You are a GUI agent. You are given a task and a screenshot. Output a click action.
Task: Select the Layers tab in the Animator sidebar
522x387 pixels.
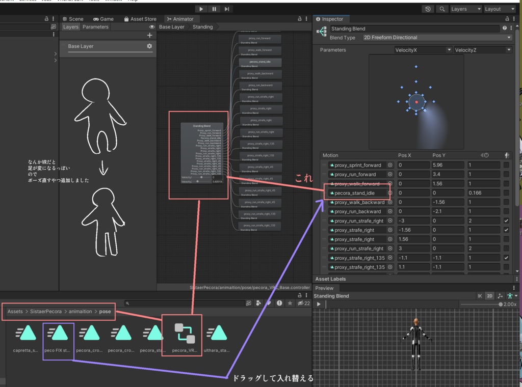tap(70, 27)
